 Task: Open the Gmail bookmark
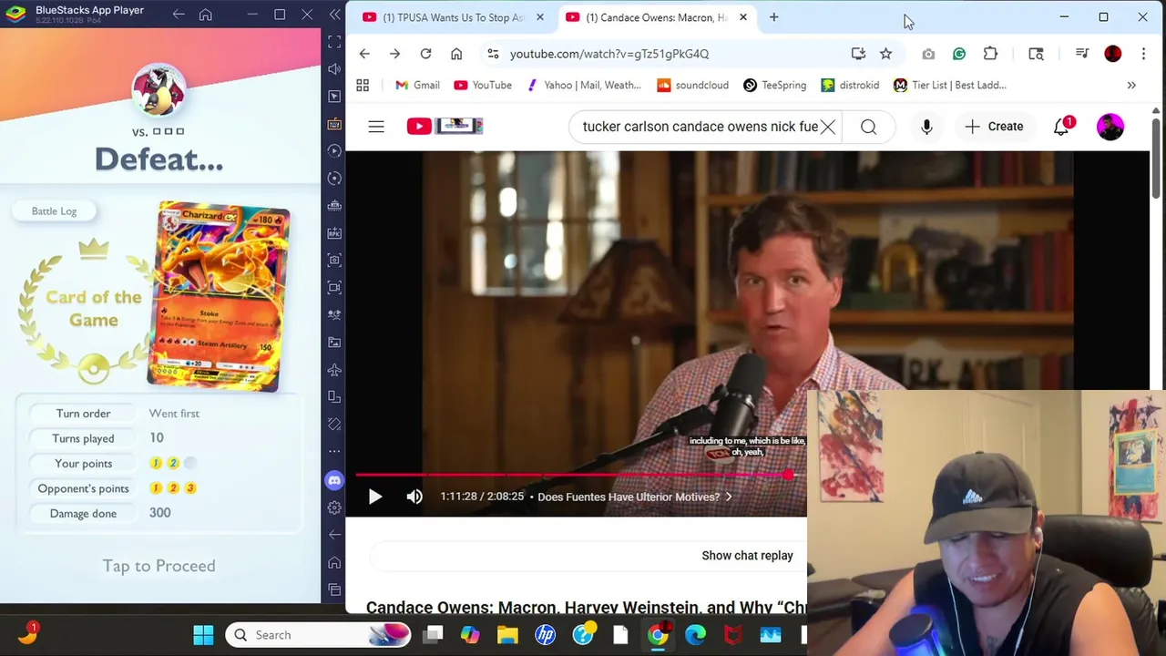click(417, 86)
